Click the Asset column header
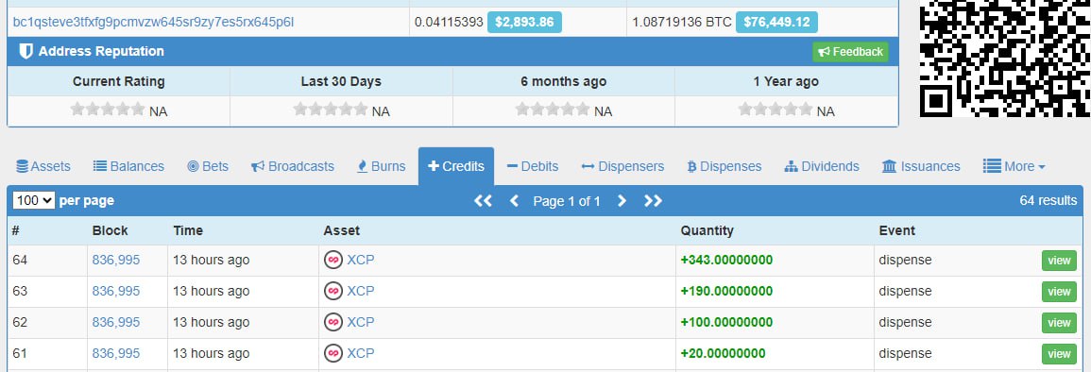 342,230
